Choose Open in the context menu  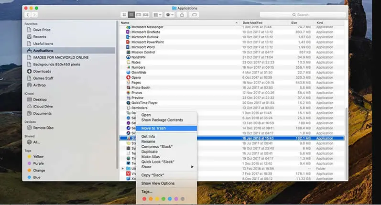click(x=166, y=115)
